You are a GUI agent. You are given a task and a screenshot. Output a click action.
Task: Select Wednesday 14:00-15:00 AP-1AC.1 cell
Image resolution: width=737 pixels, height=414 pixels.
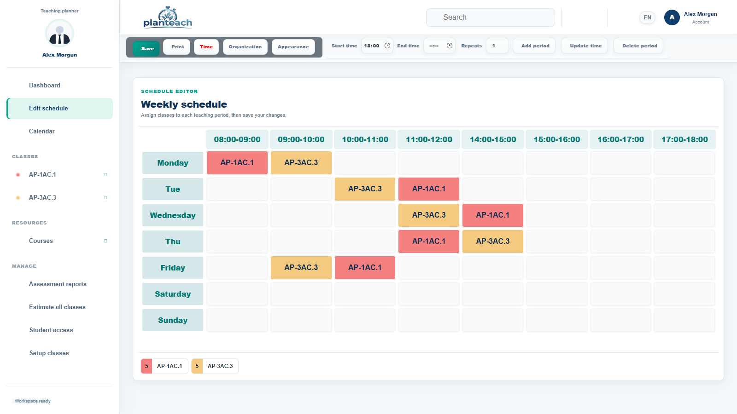pyautogui.click(x=493, y=215)
